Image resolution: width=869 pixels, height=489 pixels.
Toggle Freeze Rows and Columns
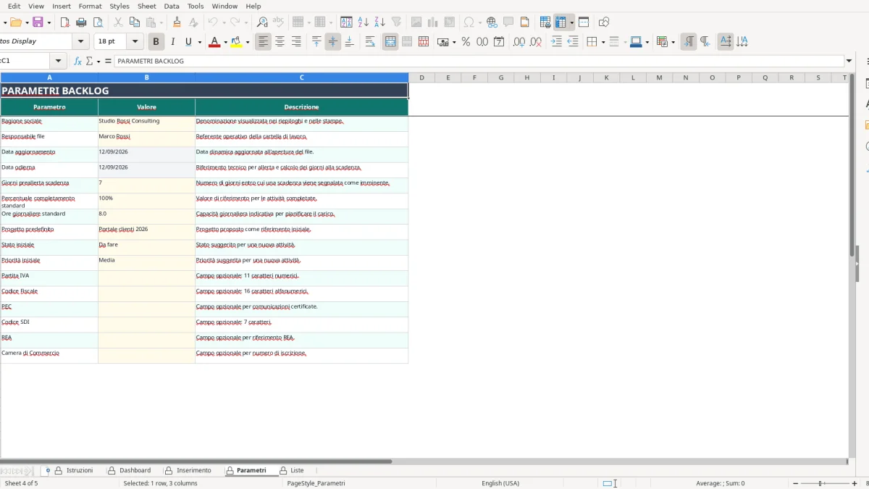tap(561, 22)
